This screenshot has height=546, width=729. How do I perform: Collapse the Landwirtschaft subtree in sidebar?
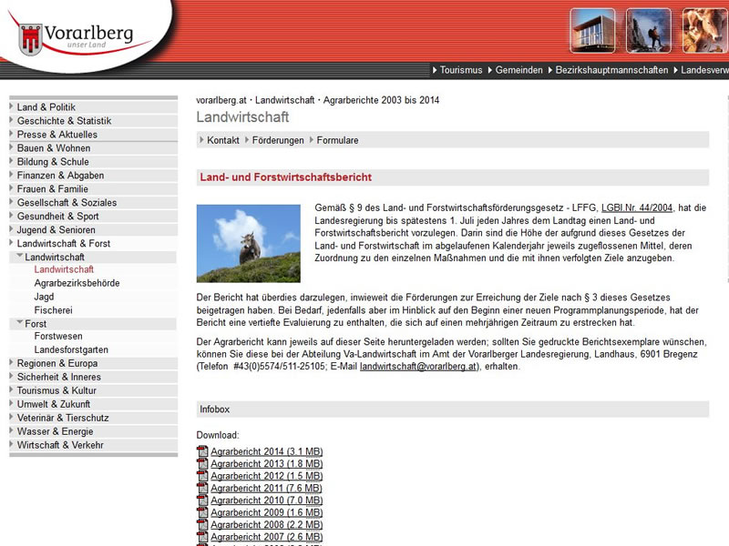click(20, 258)
